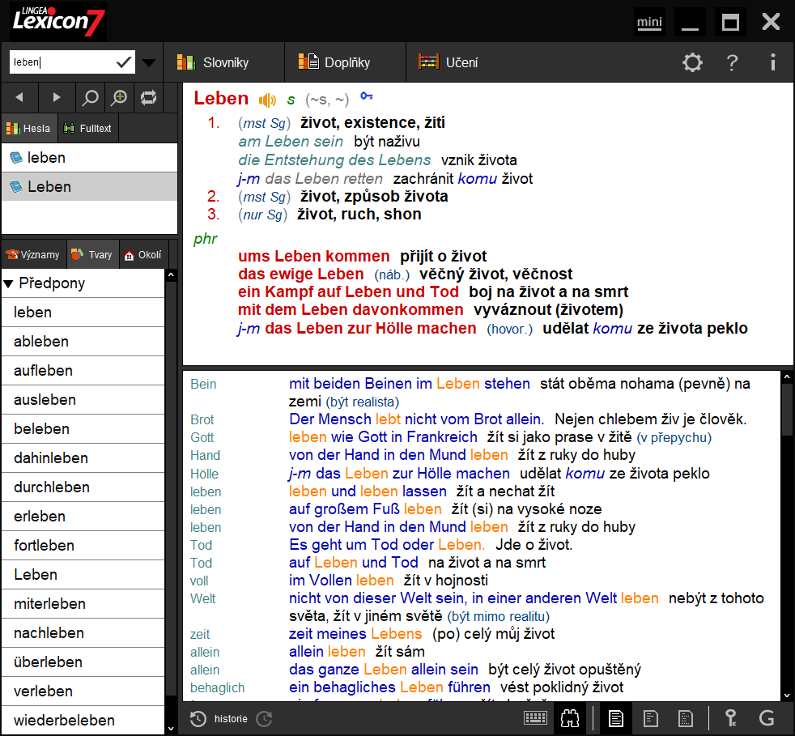Viewport: 795px width, 736px height.
Task: Click the 'Brot' headword link
Action: pos(202,419)
